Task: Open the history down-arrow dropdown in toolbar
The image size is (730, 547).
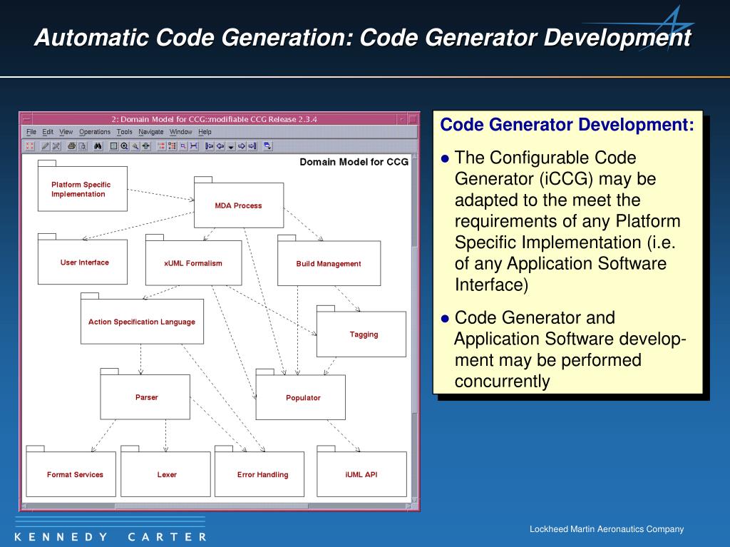Action: pyautogui.click(x=231, y=146)
